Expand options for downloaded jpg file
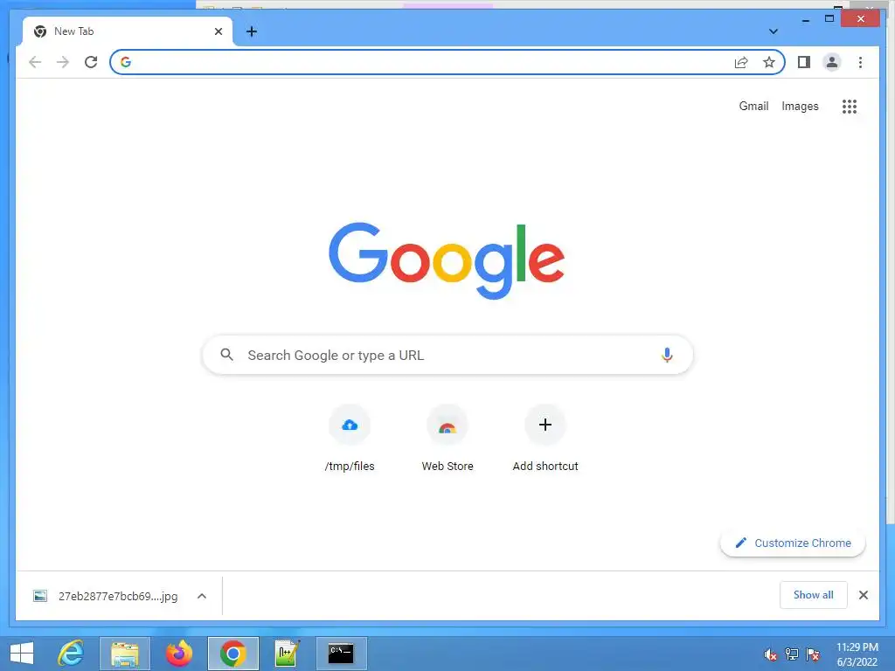 (202, 596)
